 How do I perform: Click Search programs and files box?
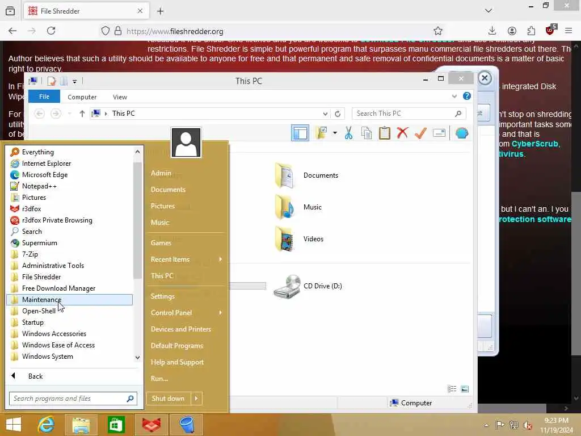73,399
